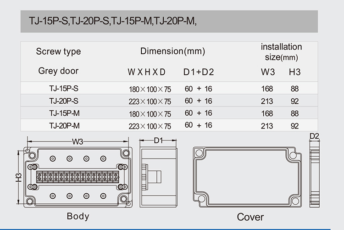This screenshot has height=230, width=344.
Task: Click the "Cover" caption text
Action: [x=250, y=217]
